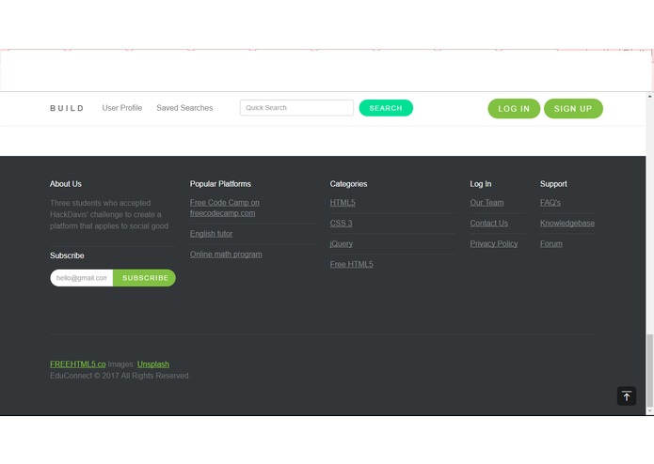Click the scrollbar up arrow
This screenshot has width=654, height=464.
(x=650, y=96)
